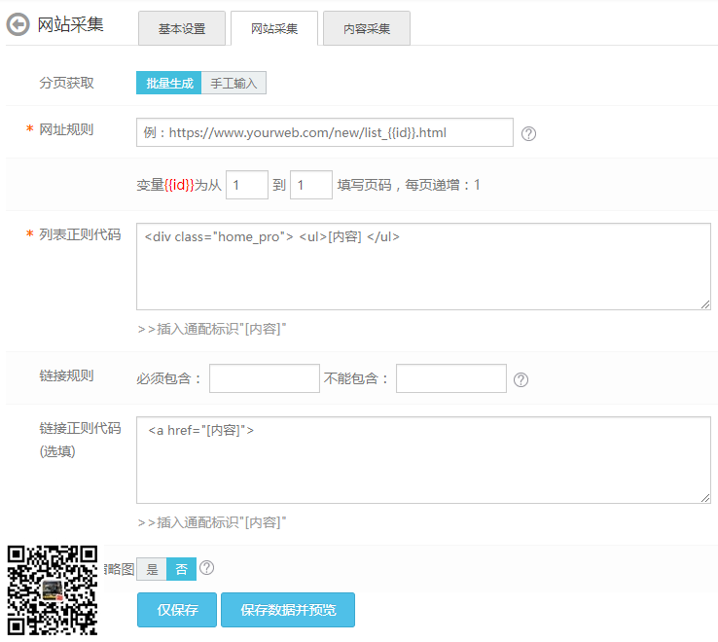Click the end page number field after 到

click(311, 185)
